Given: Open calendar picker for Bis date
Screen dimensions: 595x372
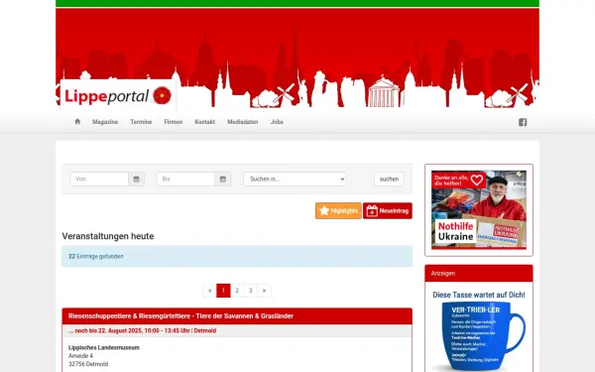Looking at the screenshot, I should point(223,180).
